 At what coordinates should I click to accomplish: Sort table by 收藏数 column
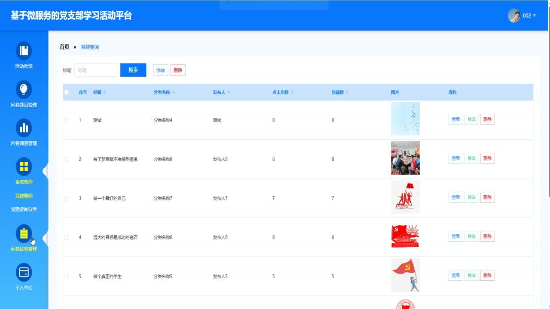347,92
